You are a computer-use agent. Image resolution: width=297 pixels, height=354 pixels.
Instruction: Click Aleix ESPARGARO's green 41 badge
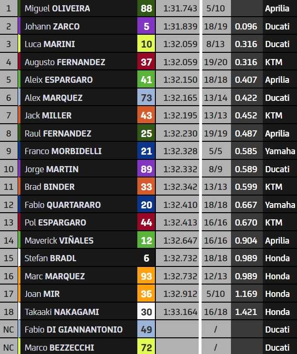tap(146, 79)
